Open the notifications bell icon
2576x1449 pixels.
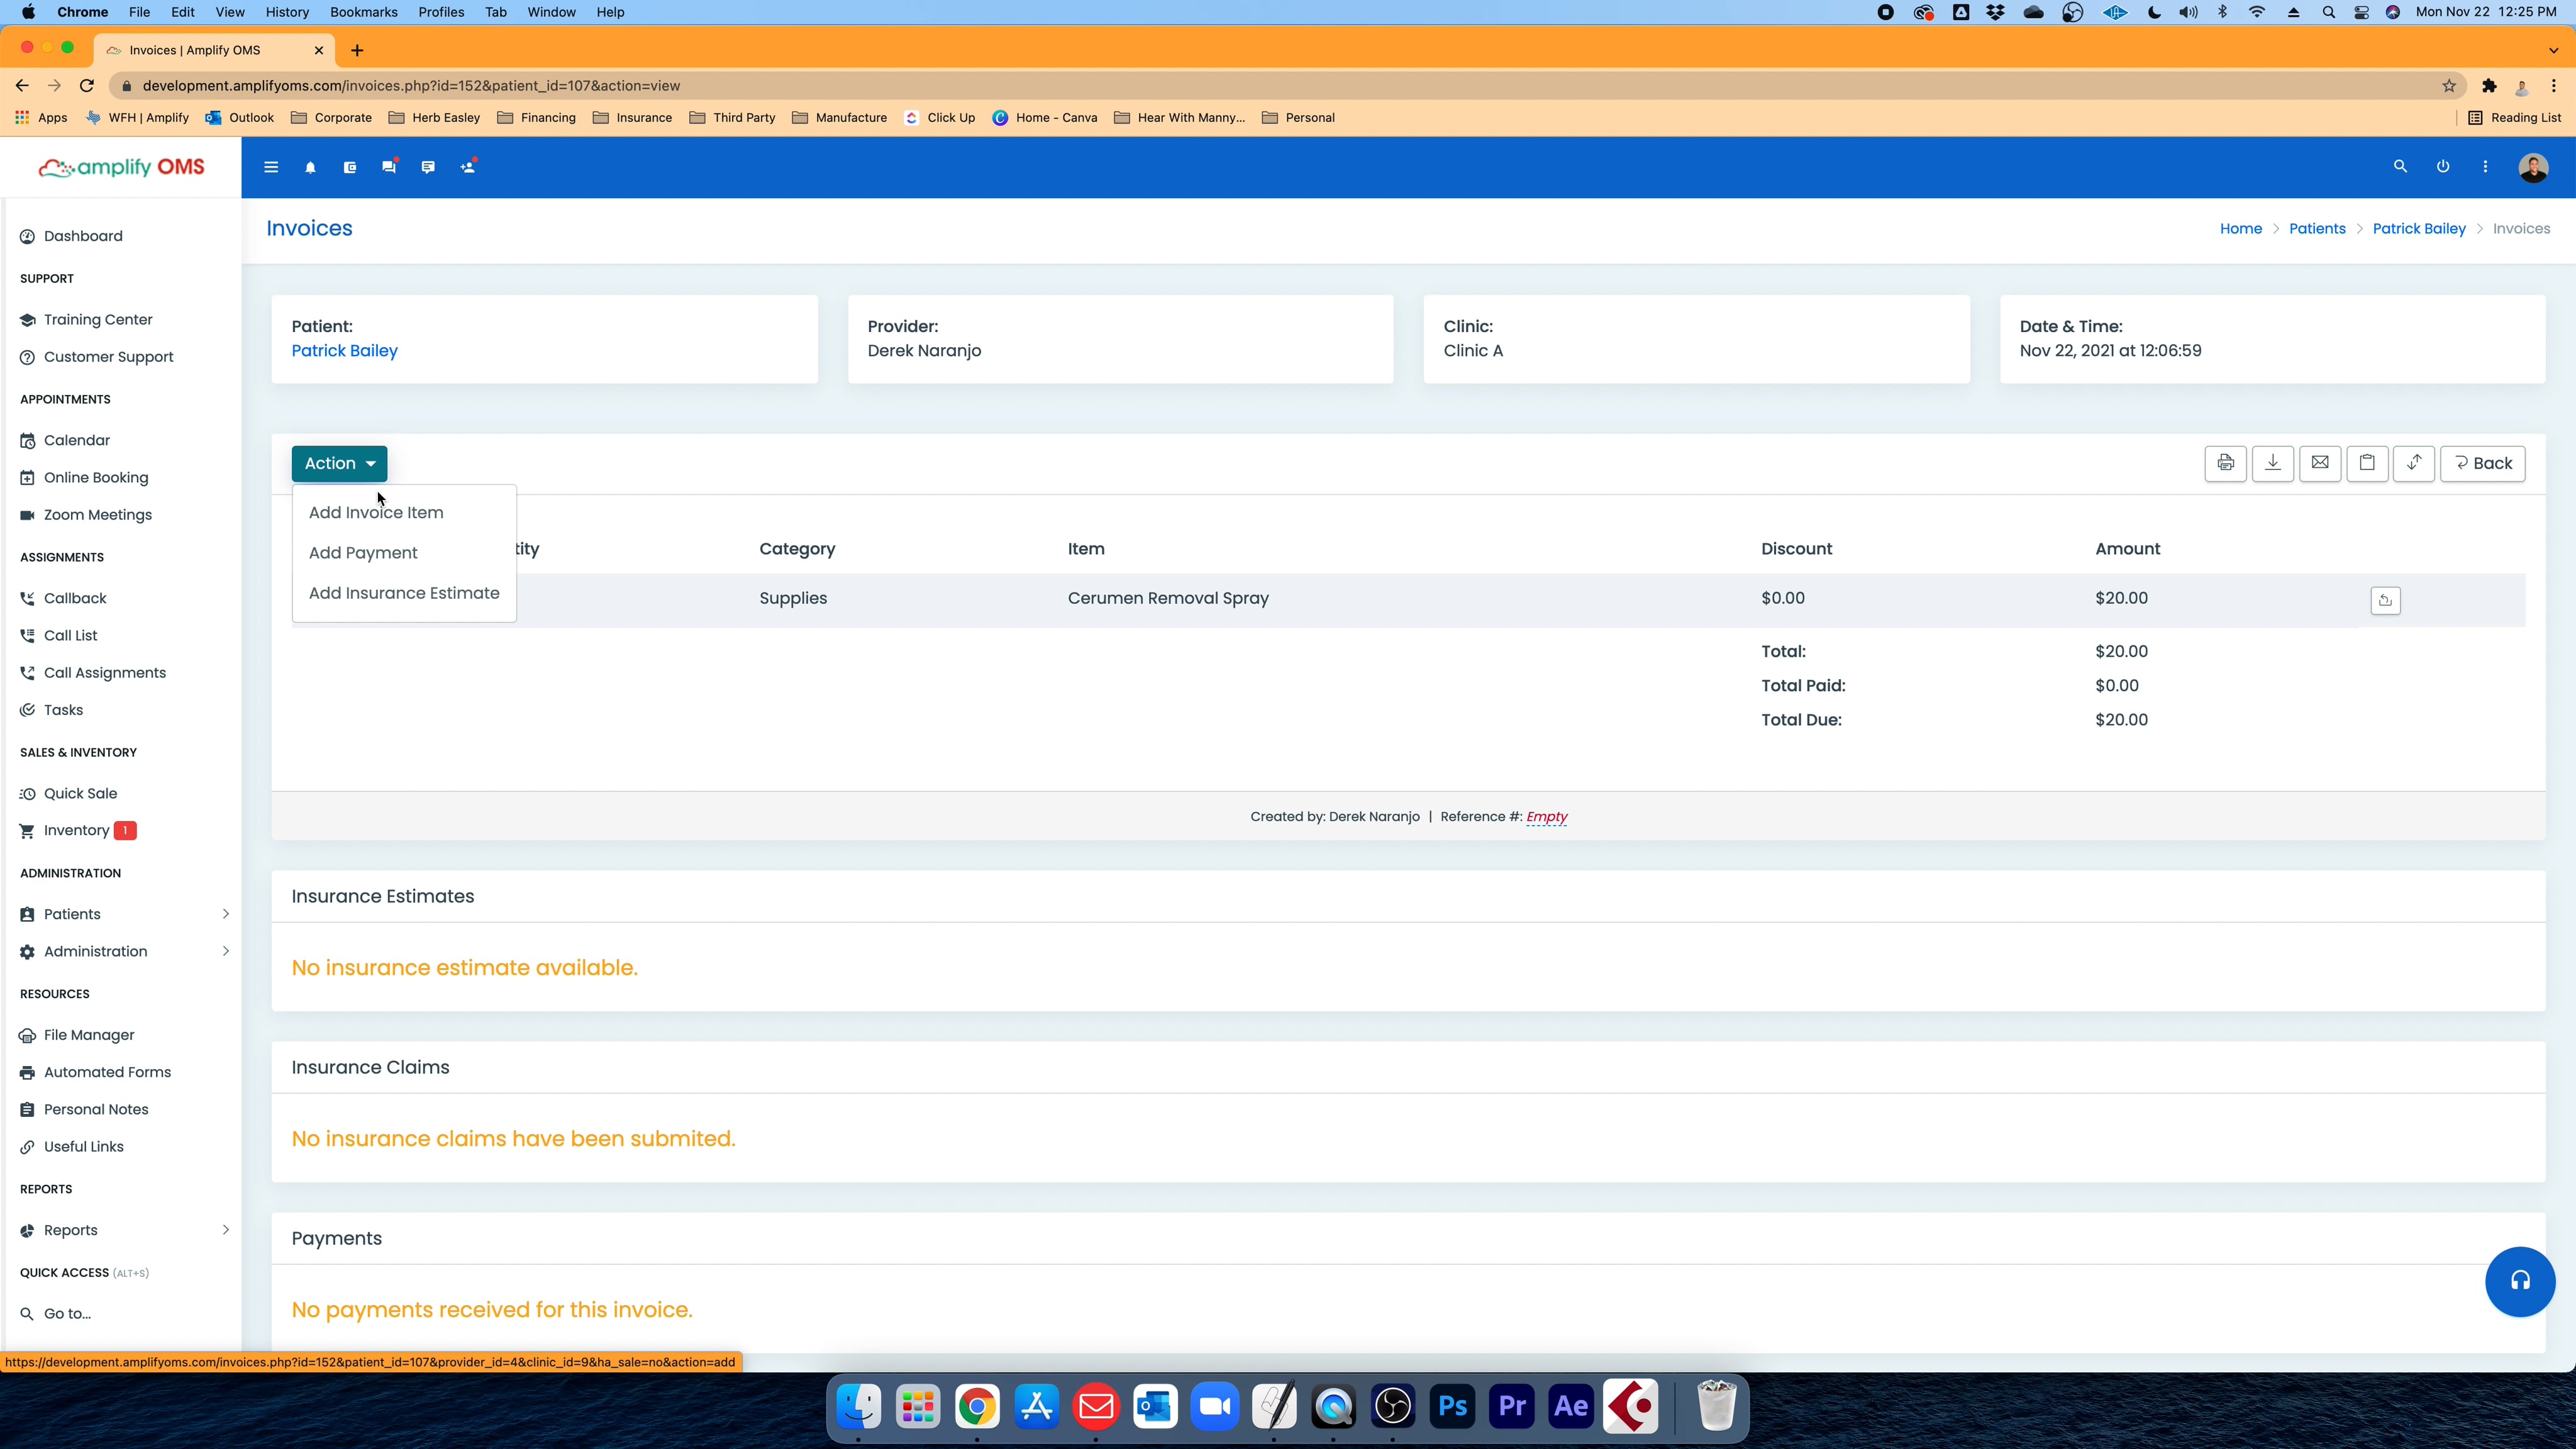click(310, 167)
